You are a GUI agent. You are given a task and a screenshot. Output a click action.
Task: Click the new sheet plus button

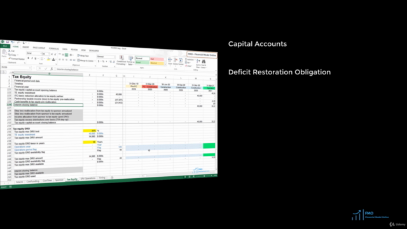pos(112,177)
